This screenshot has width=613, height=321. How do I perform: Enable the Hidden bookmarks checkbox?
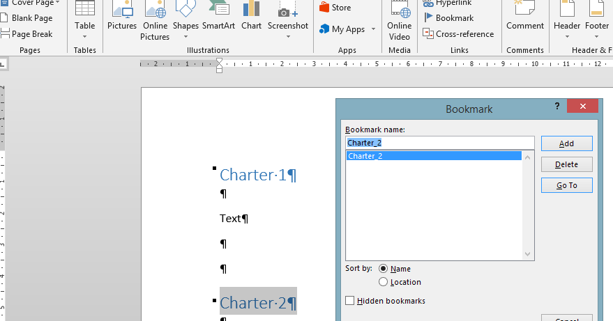point(350,301)
